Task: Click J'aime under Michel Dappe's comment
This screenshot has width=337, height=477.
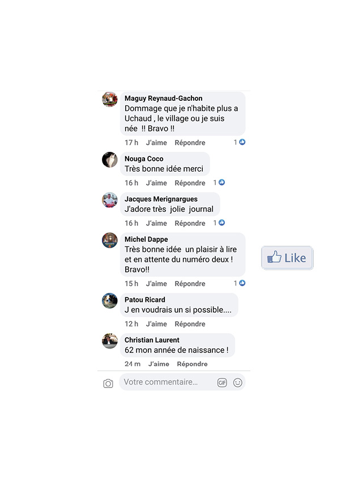Action: [x=156, y=283]
